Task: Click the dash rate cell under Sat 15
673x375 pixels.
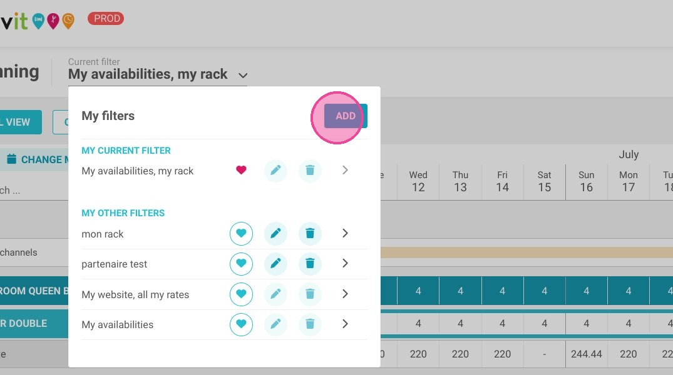Action: pyautogui.click(x=544, y=354)
